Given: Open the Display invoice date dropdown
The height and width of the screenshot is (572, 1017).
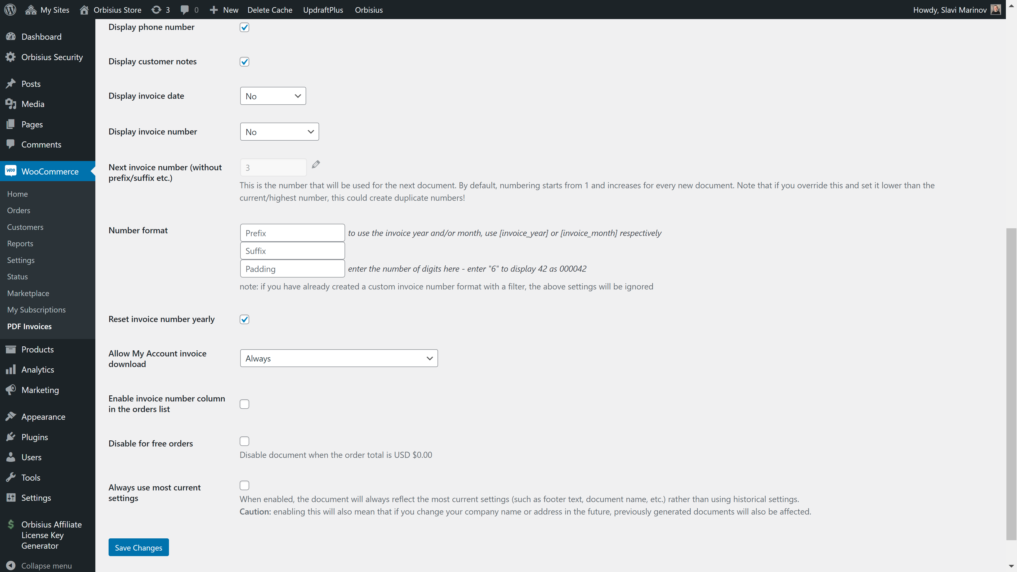Looking at the screenshot, I should point(273,96).
